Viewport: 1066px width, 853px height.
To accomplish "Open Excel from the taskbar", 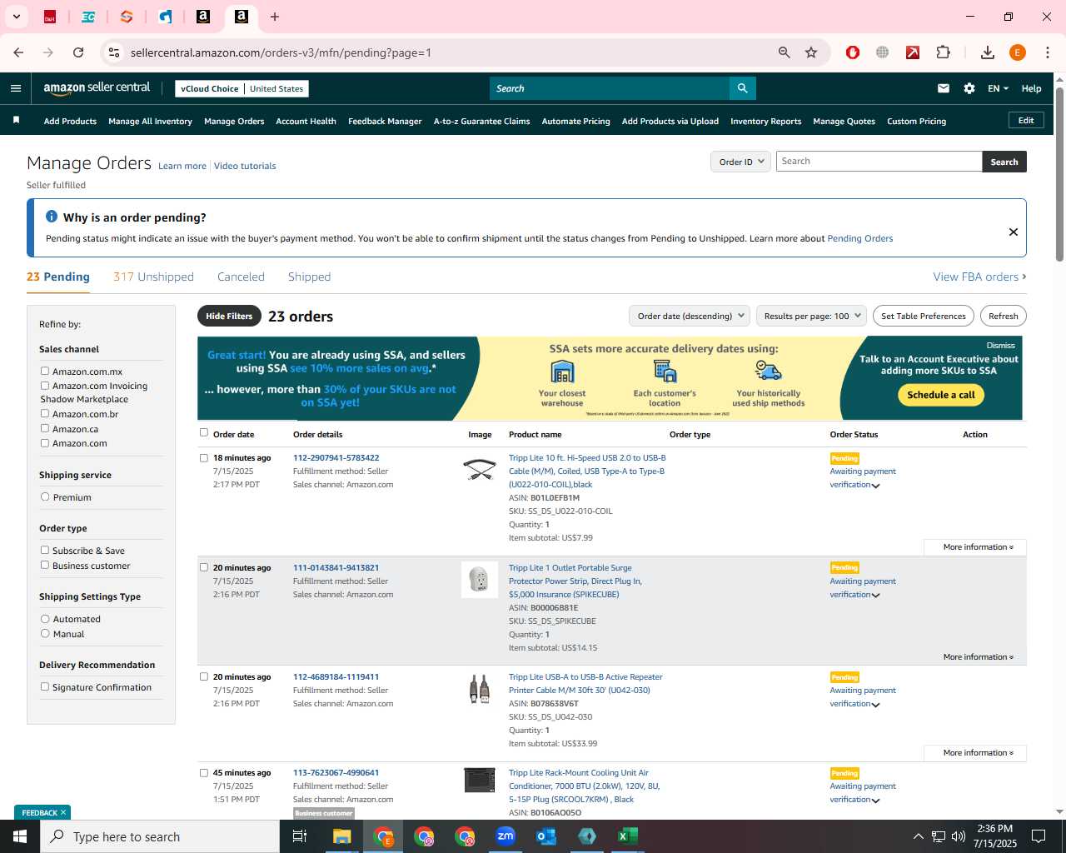I will coord(628,836).
